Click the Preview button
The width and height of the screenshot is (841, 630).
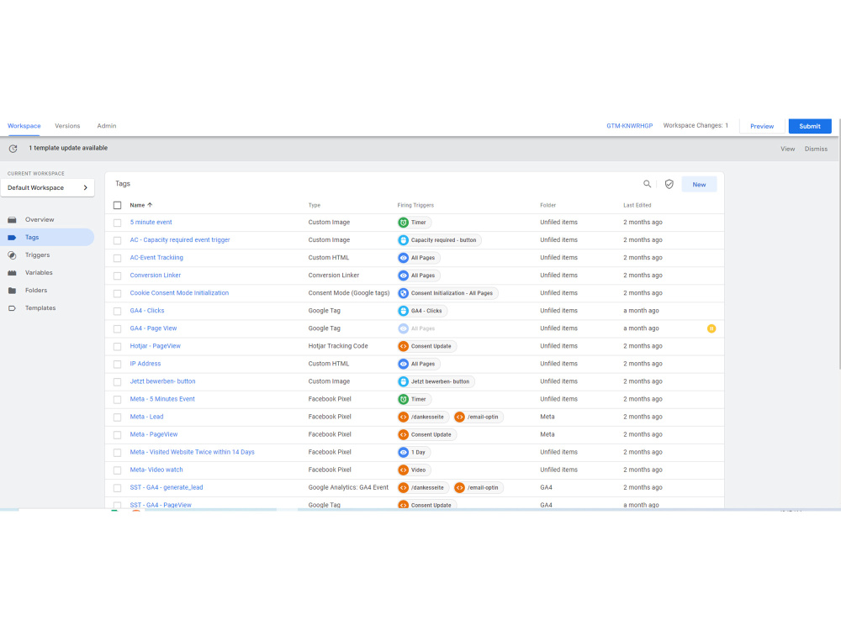click(x=762, y=126)
